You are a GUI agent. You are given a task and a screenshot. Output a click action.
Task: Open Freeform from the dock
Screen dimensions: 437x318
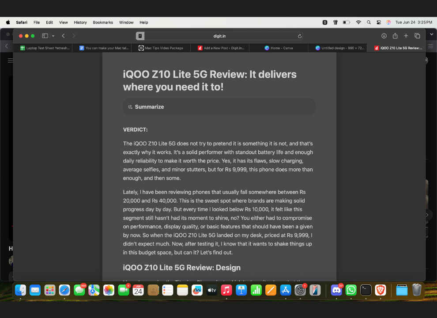point(197,290)
